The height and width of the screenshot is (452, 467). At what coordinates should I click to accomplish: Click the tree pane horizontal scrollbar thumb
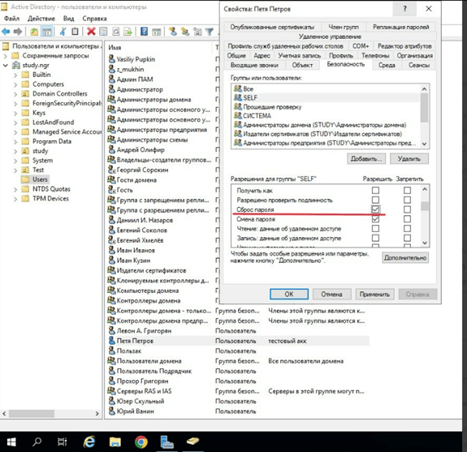click(x=32, y=413)
